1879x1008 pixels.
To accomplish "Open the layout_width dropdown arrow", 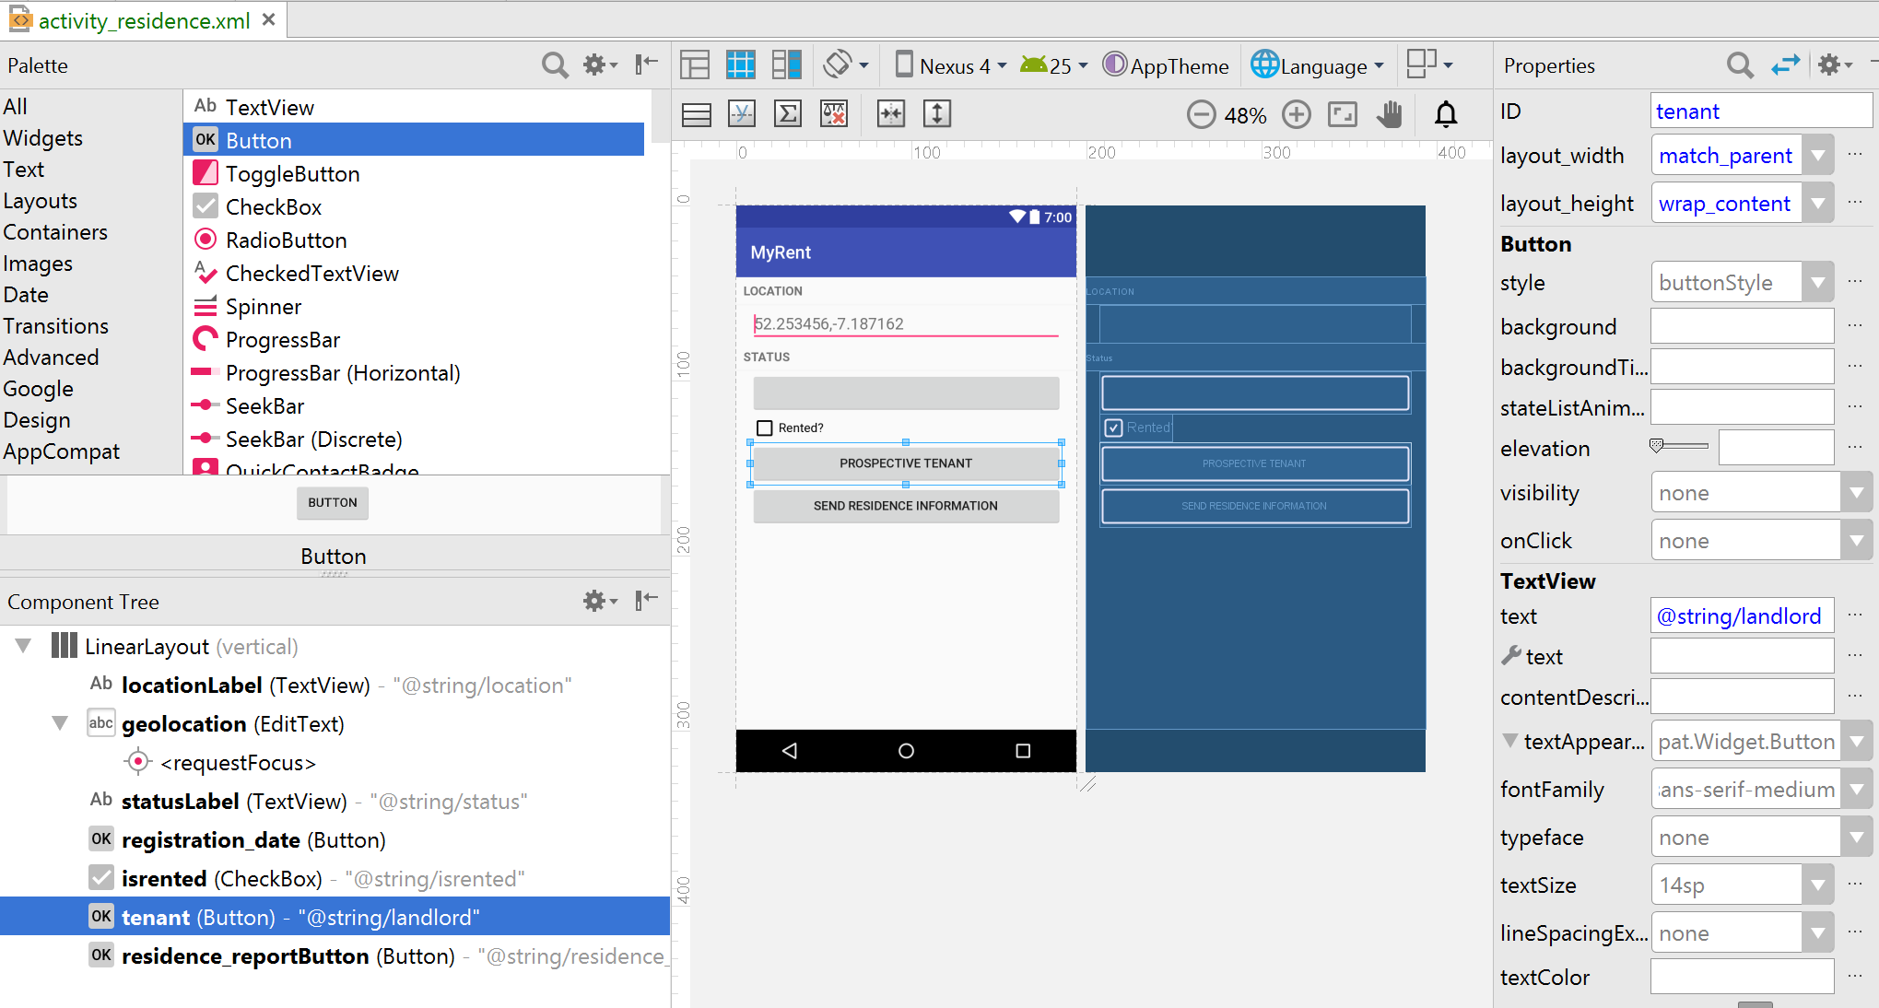I will tap(1817, 156).
